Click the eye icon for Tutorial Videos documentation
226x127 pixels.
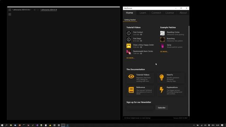(x=131, y=77)
